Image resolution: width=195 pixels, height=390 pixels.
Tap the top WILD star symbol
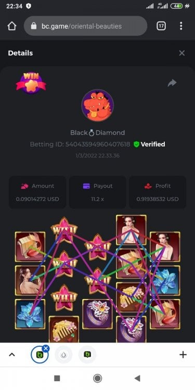(64, 230)
